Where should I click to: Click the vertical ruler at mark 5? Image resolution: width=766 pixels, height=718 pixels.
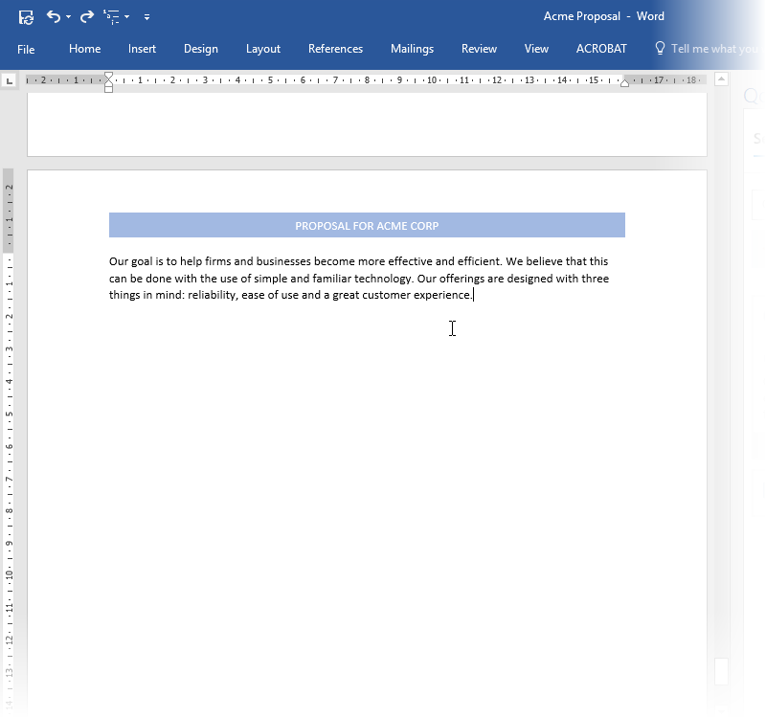click(9, 415)
